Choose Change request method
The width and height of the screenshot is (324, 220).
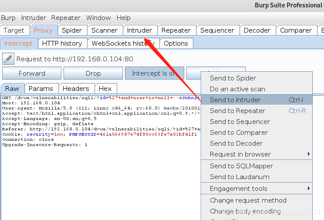pyautogui.click(x=256, y=200)
